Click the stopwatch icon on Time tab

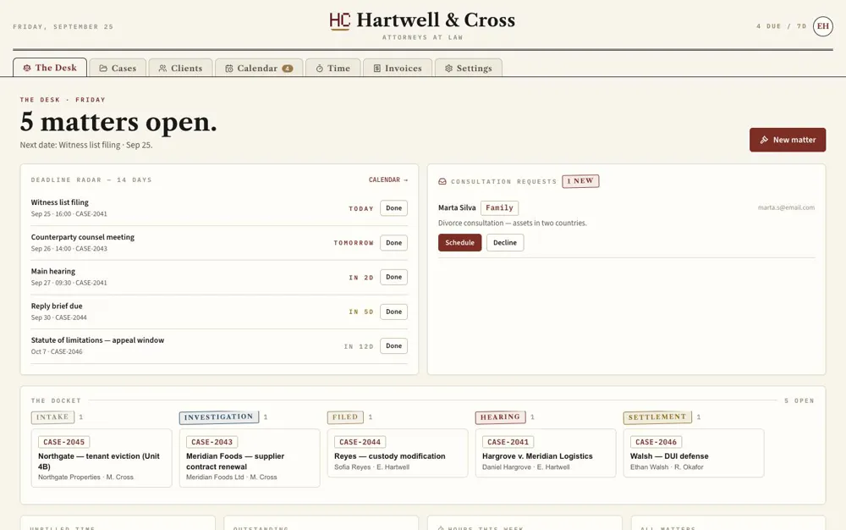pos(320,69)
